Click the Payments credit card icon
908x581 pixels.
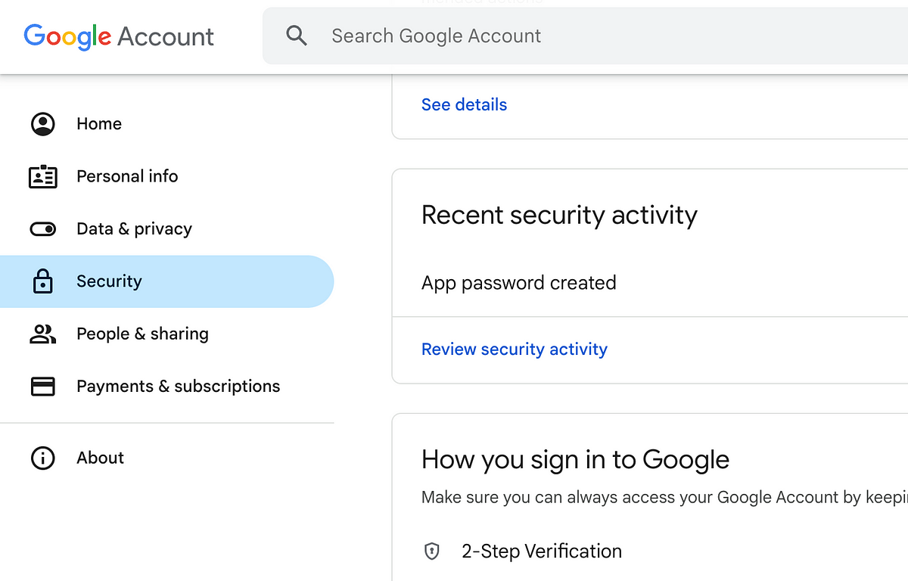point(43,387)
